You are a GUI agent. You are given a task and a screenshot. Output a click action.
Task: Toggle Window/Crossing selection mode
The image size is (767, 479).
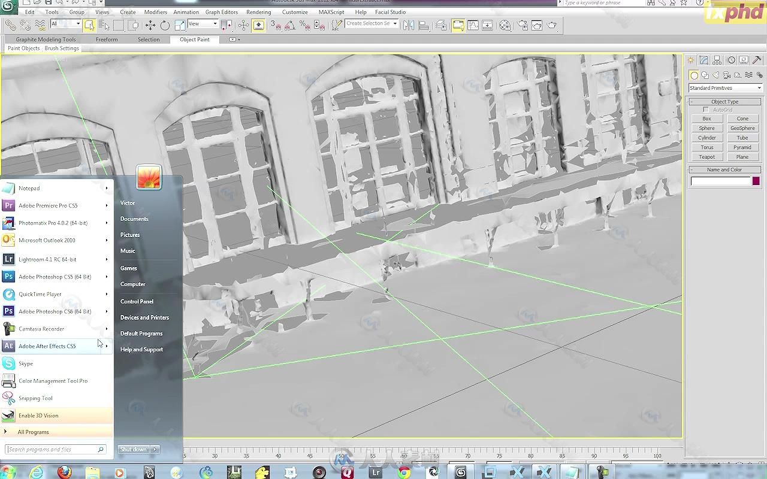click(134, 25)
